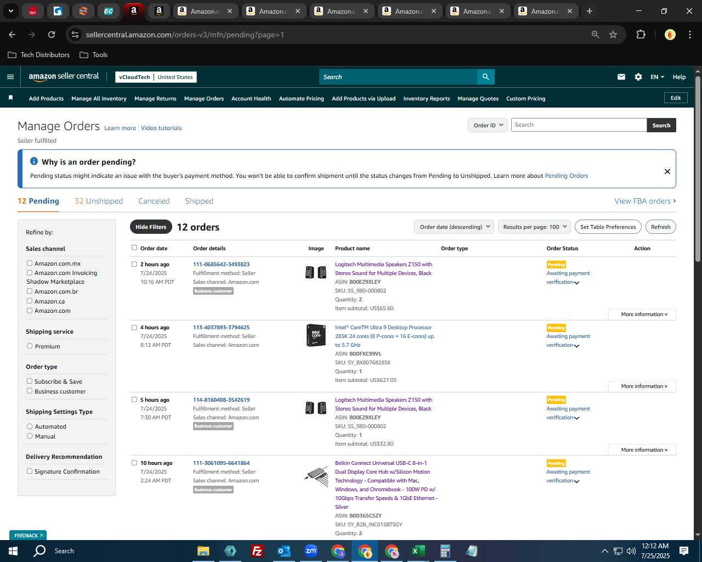
Task: Open the Automate Pricing menu item
Action: tap(301, 98)
